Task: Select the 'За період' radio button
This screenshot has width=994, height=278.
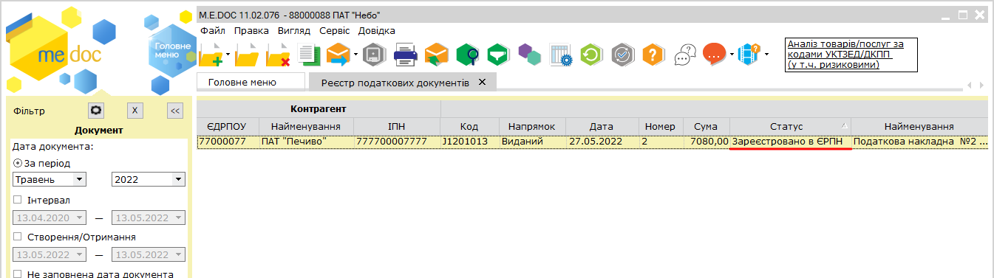Action: click(18, 164)
